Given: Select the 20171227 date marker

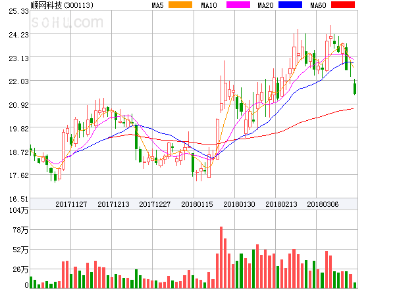Looking at the screenshot, I should click(155, 204).
